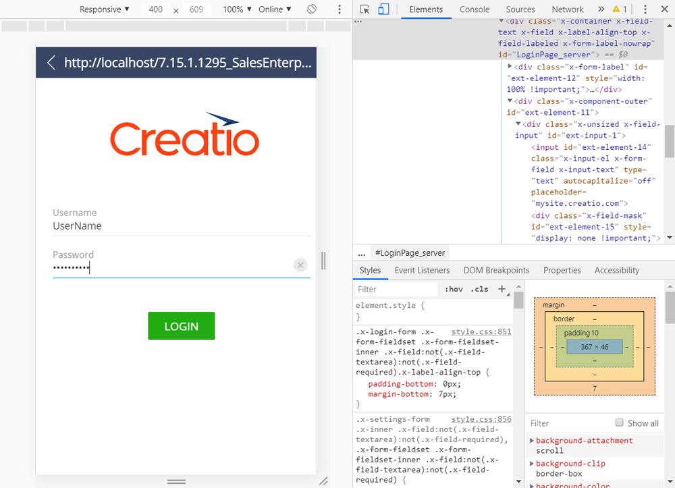Click the back arrow in the login header

tap(51, 62)
